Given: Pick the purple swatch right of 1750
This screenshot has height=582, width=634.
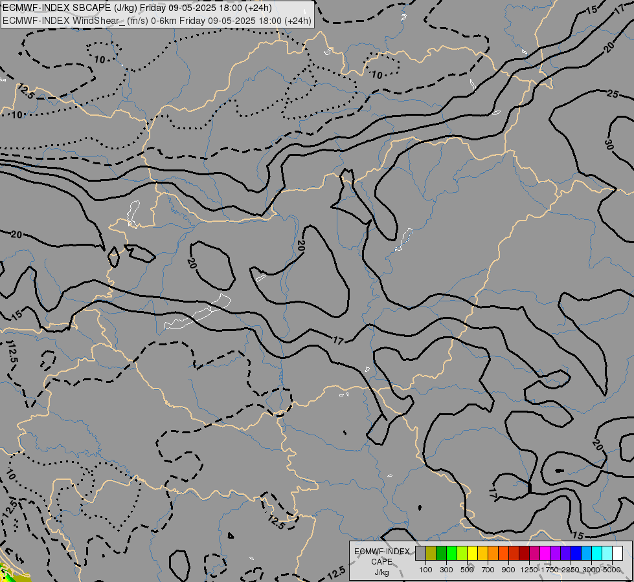Looking at the screenshot, I should tap(555, 553).
